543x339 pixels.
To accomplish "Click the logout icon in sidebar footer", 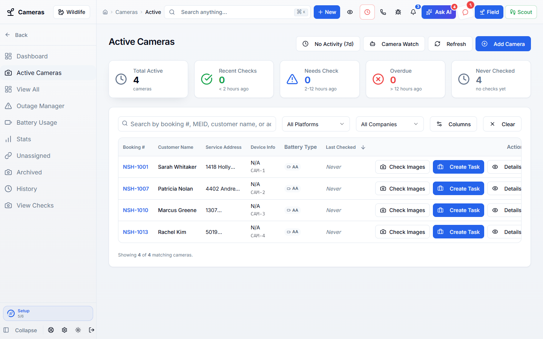I will (92, 330).
